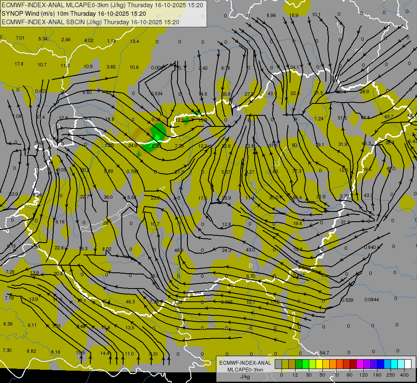Click the lime yellow-green legend swatch

(x=313, y=364)
